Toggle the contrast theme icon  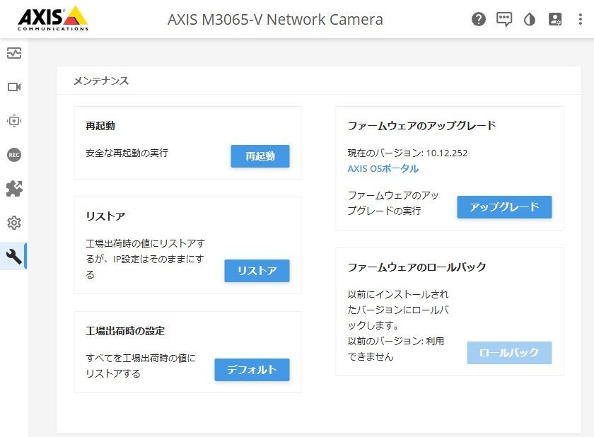pyautogui.click(x=530, y=19)
